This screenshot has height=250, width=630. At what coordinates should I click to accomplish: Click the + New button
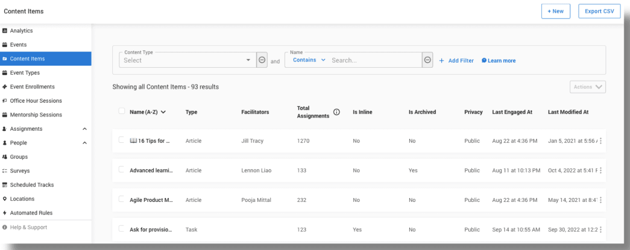click(555, 11)
